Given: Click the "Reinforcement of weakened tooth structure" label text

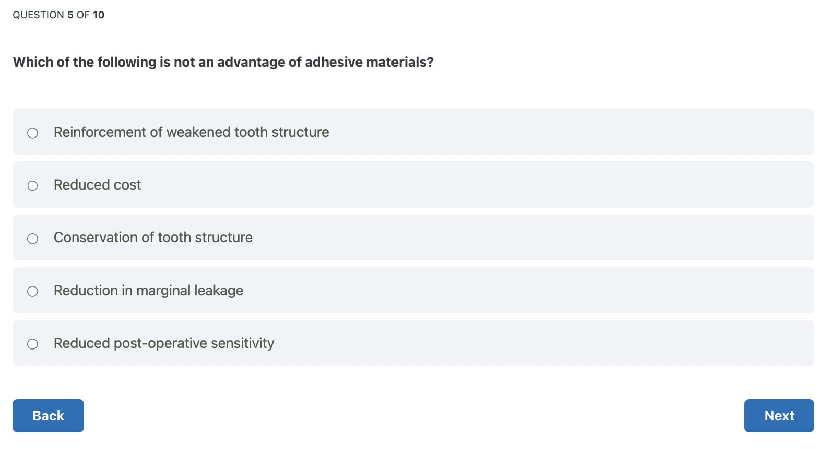Looking at the screenshot, I should pyautogui.click(x=191, y=132).
